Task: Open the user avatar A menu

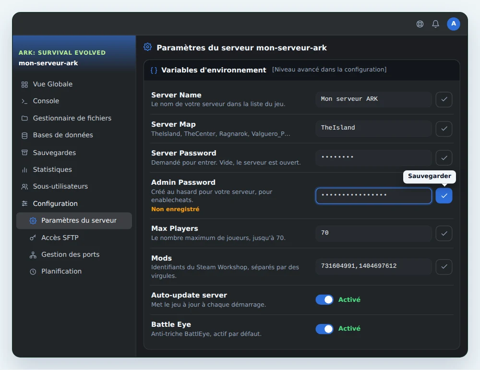Action: tap(454, 24)
